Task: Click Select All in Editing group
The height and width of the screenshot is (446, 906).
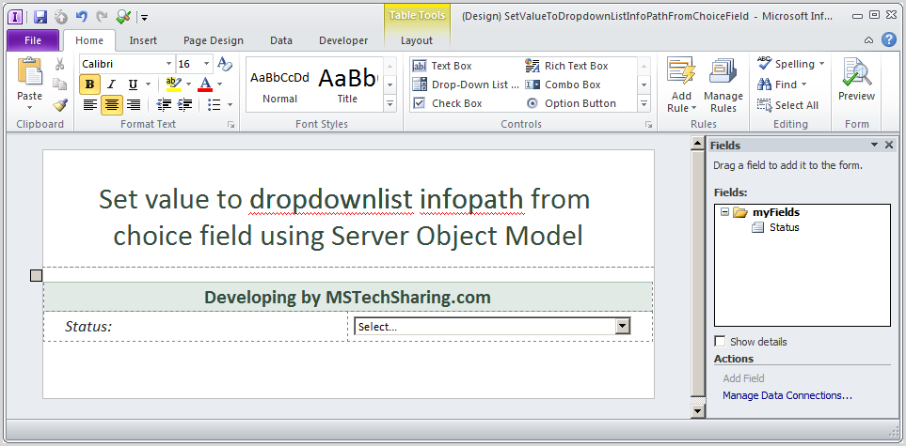Action: 788,105
